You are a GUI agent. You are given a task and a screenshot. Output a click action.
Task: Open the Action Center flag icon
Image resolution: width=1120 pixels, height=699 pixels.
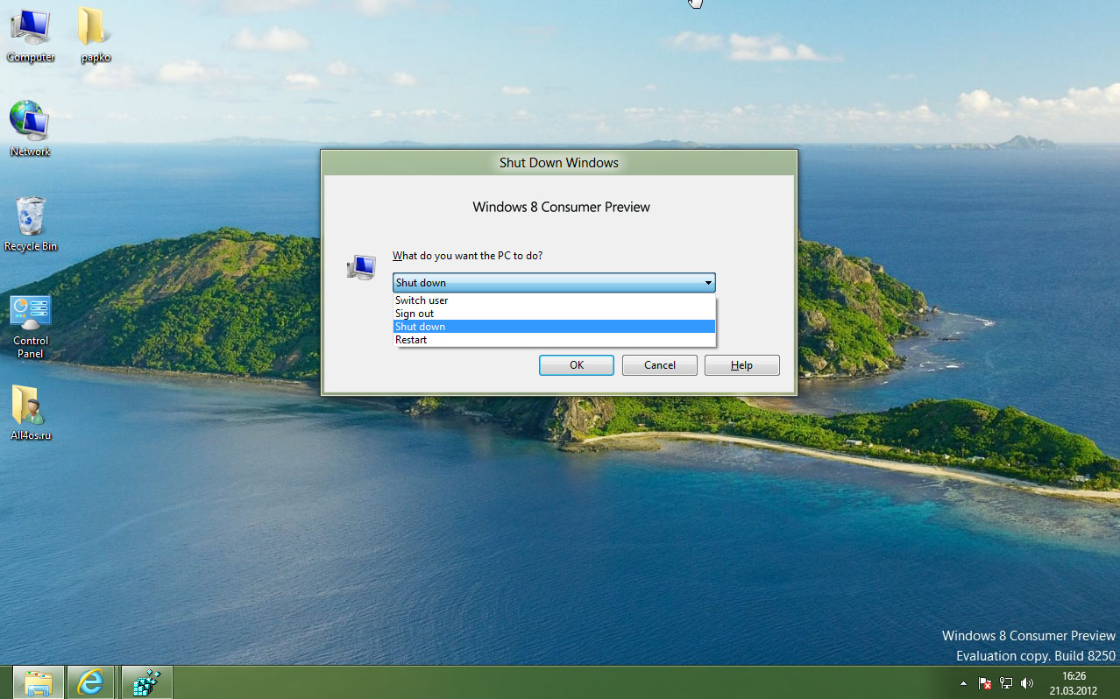pyautogui.click(x=985, y=683)
